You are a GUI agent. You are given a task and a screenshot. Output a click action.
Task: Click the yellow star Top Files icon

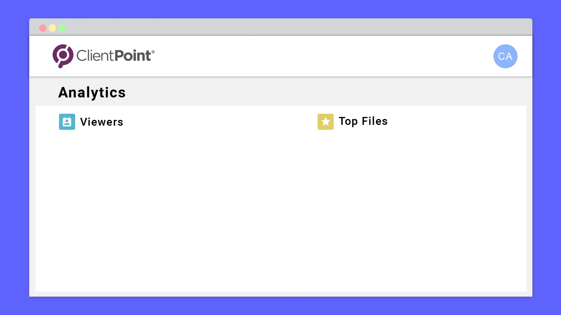(x=325, y=122)
